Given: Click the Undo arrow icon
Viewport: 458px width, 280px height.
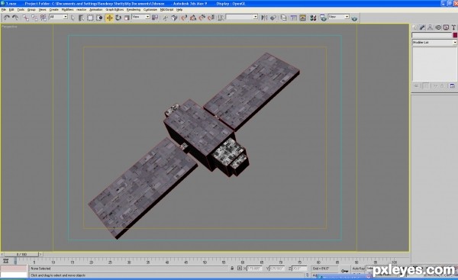Looking at the screenshot, I should coord(6,18).
